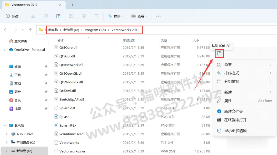Expand 本地磁盘 (C:) tree node

click(x=7, y=142)
